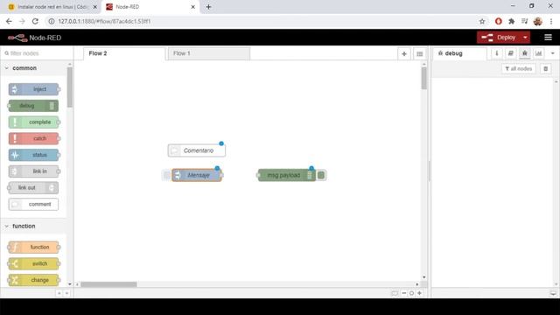This screenshot has height=315, width=560.
Task: Reload the browser page
Action: 35,21
